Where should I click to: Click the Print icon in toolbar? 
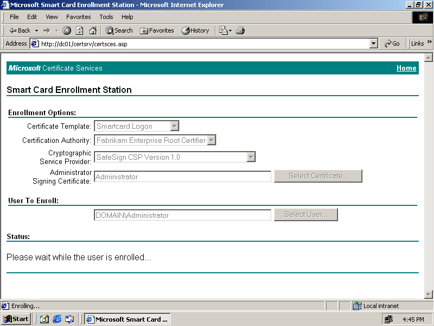coord(240,30)
